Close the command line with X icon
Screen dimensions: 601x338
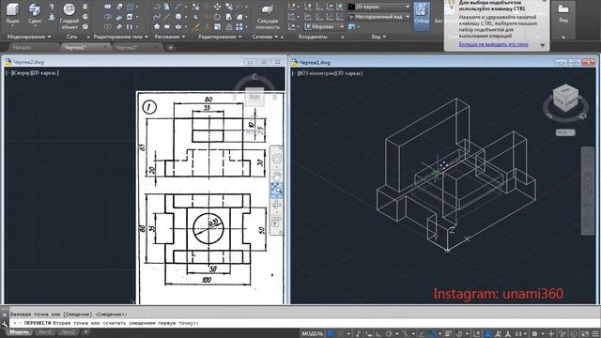[4, 315]
